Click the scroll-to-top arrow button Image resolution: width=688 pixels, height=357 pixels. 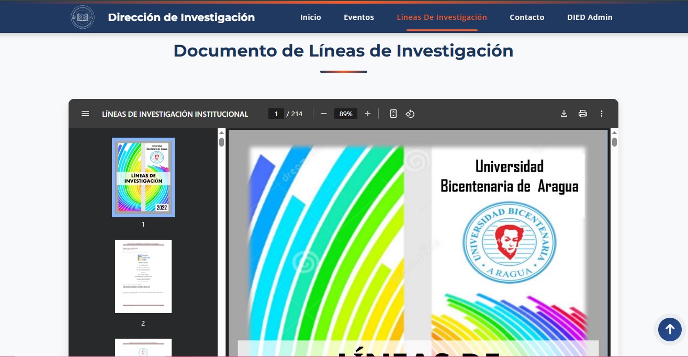coord(670,330)
